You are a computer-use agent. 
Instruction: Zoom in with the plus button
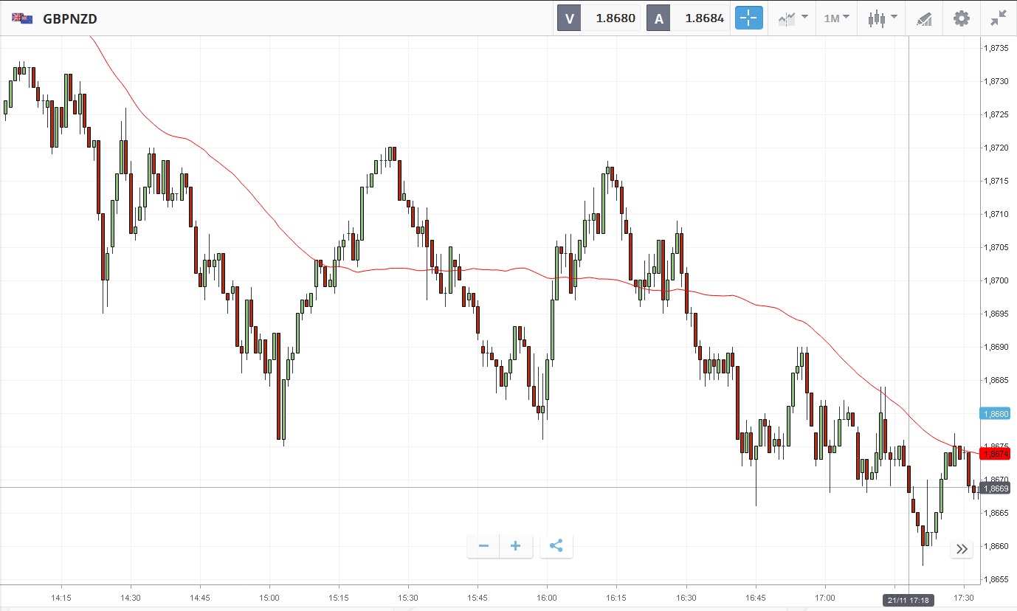516,546
